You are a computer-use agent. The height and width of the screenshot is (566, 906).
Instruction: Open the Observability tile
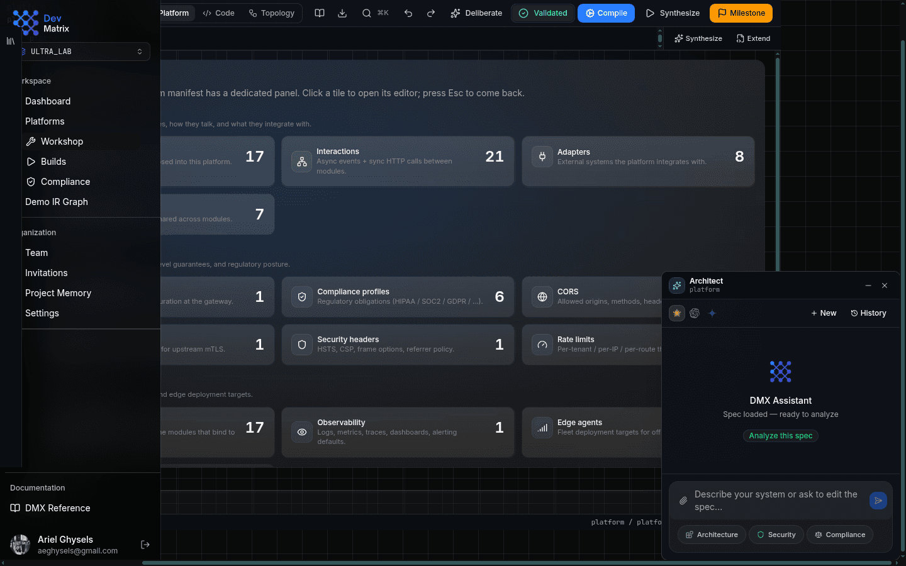coord(398,432)
